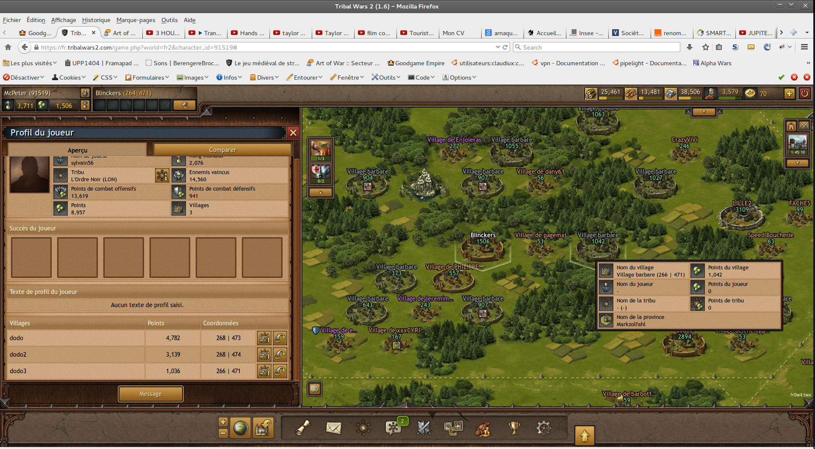
Task: Zoom out the map with minus button
Action: (223, 433)
